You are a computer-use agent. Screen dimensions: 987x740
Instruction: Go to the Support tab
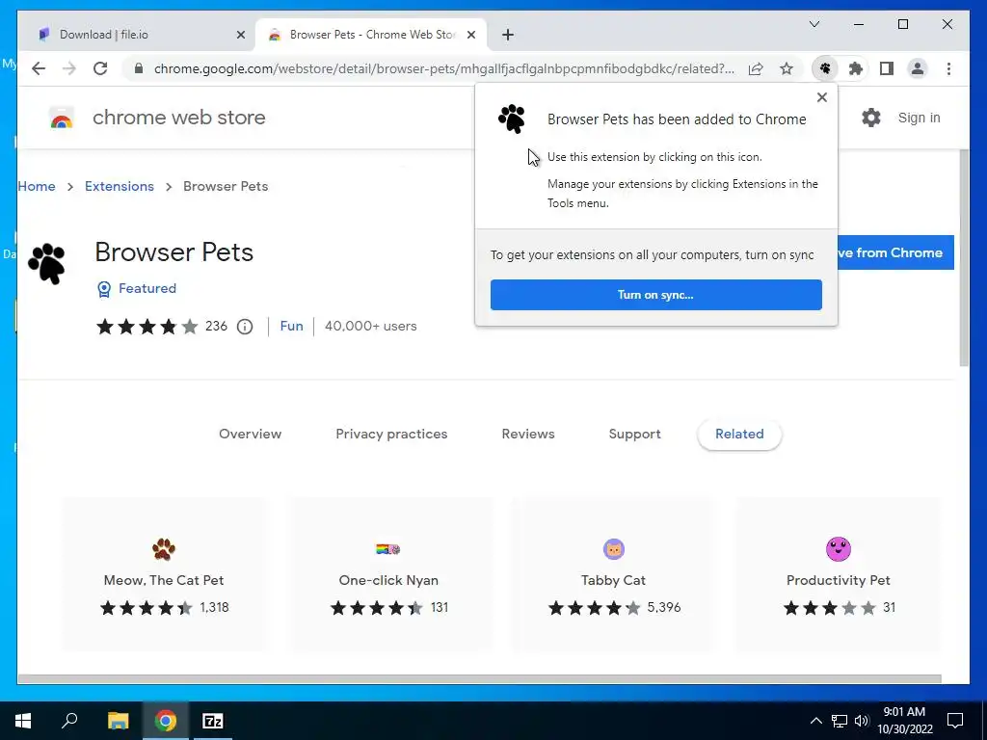(x=634, y=435)
